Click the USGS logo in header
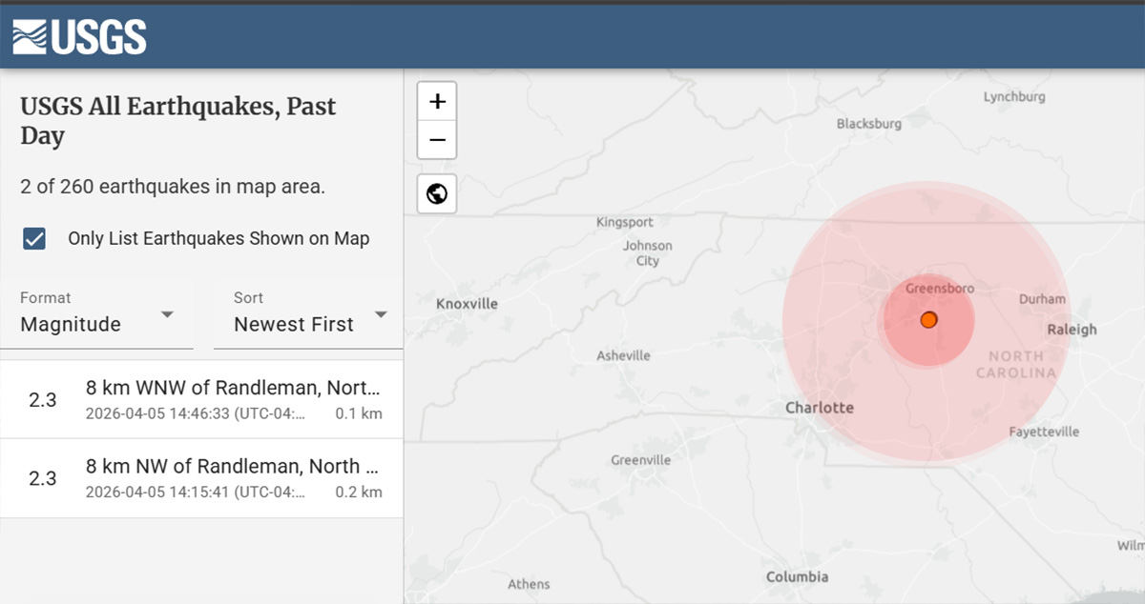Viewport: 1145px width, 604px height. point(79,37)
